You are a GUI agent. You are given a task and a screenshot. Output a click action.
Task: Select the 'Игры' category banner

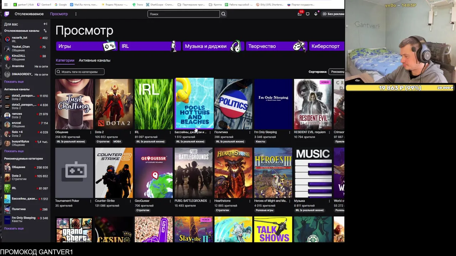(87, 46)
